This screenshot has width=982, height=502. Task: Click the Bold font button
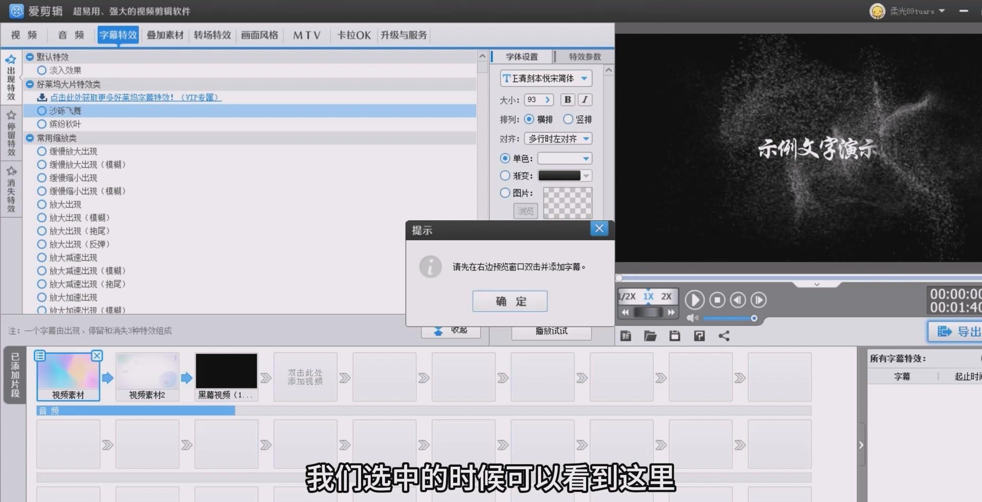[x=567, y=100]
